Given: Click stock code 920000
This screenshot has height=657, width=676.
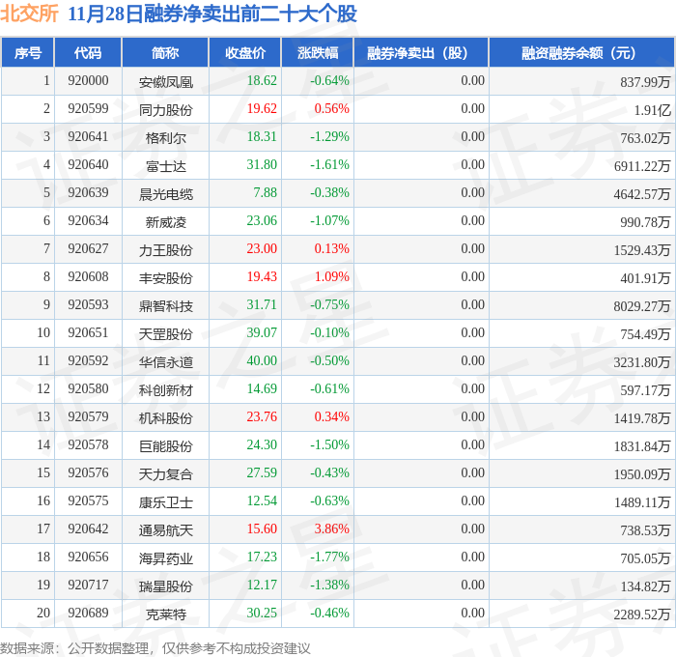Looking at the screenshot, I should click(x=88, y=80).
